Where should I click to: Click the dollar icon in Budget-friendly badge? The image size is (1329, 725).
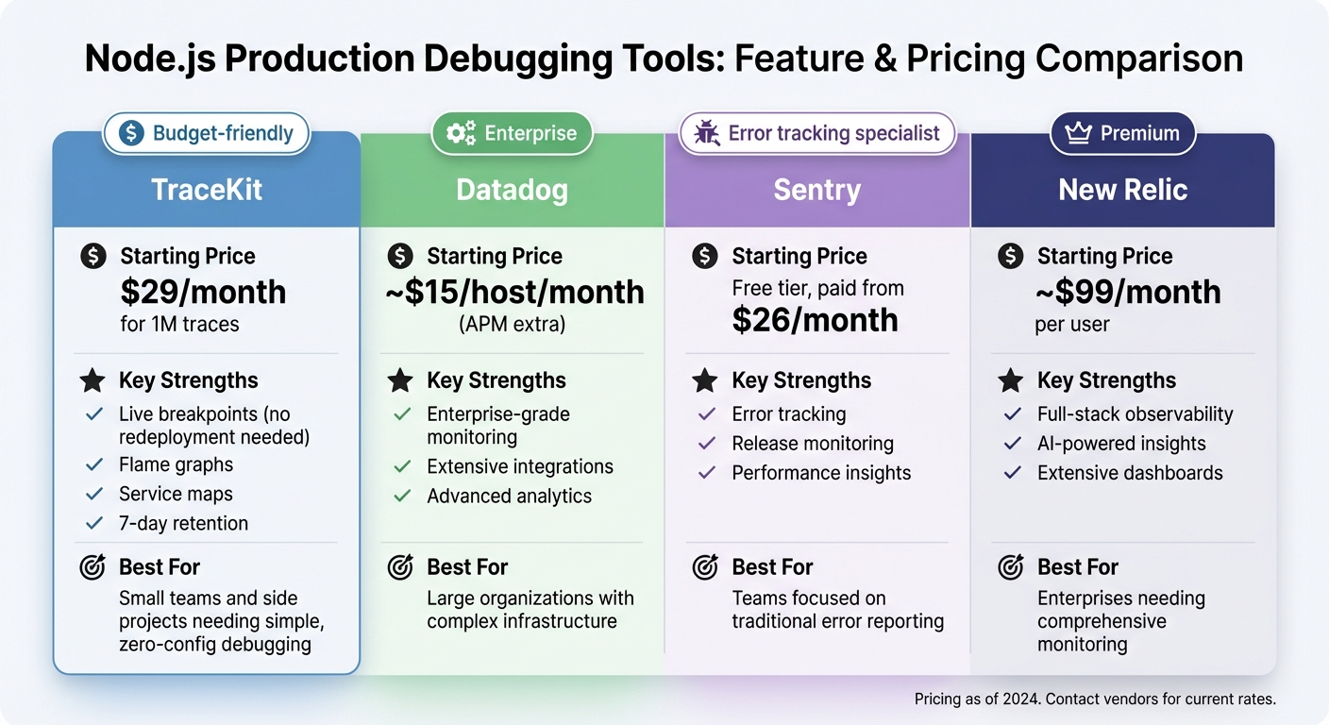[x=131, y=133]
